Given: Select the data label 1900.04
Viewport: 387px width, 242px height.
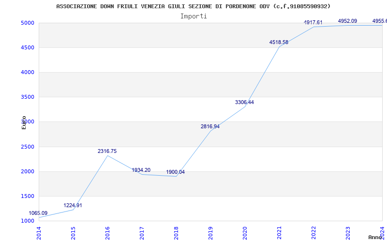Looking at the screenshot, I should [x=175, y=172].
